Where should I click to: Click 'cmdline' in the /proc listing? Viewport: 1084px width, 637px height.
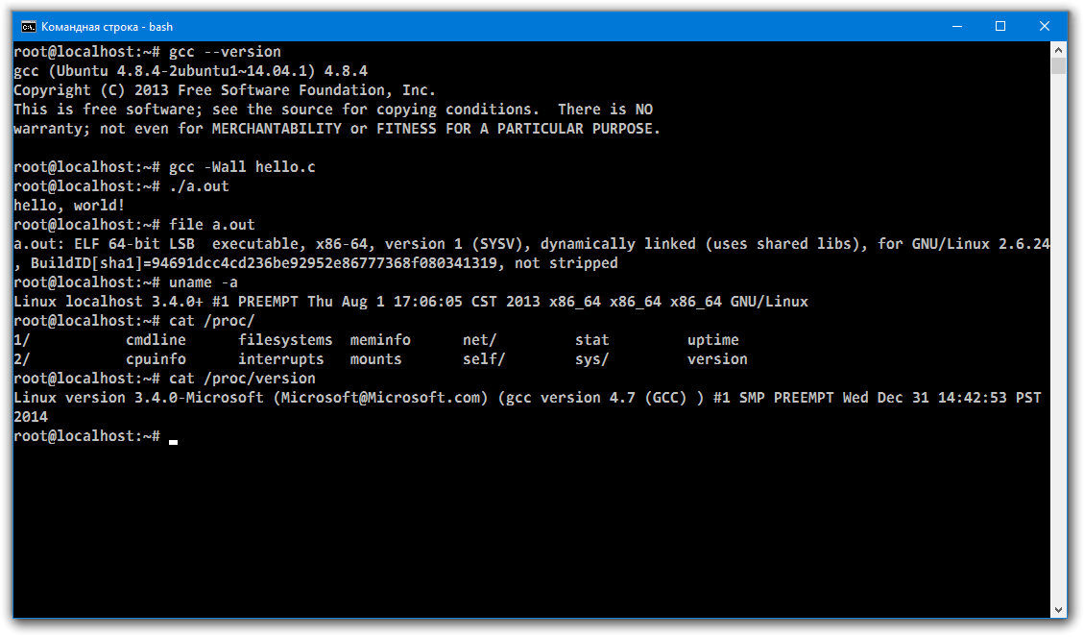(x=156, y=340)
